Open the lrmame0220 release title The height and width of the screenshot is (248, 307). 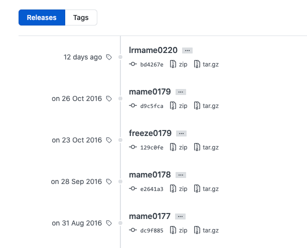(x=153, y=50)
